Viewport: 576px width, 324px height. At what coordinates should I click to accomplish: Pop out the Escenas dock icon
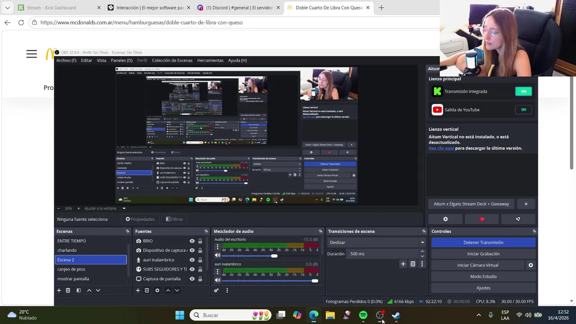[x=127, y=231]
